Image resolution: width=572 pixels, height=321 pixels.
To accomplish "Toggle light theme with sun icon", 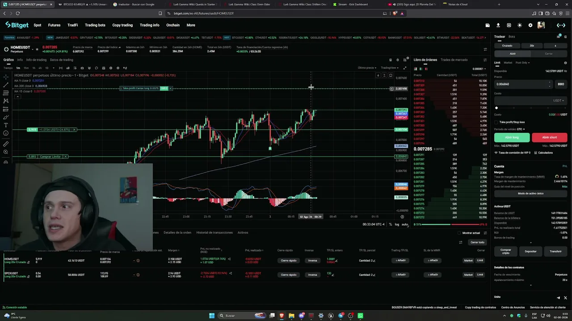I will (x=520, y=25).
